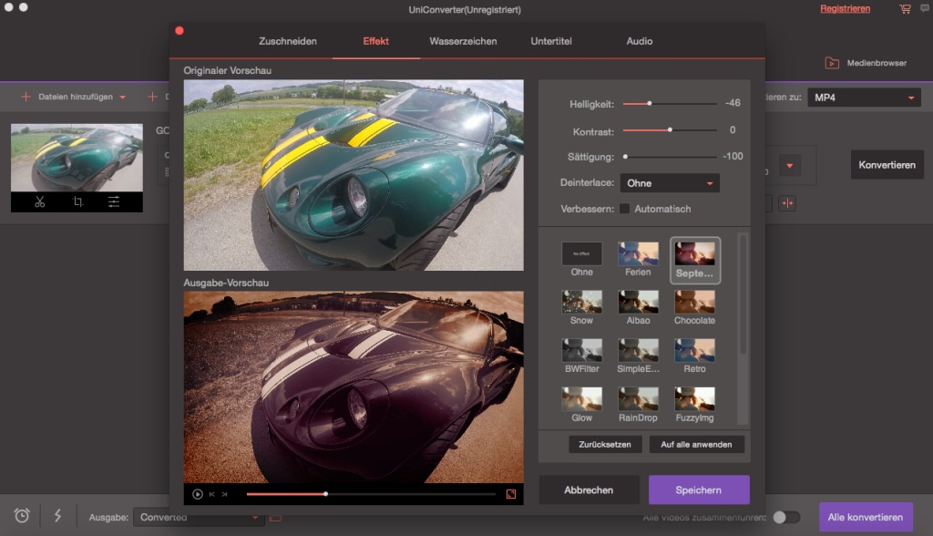Click the scissors trim icon under thumbnail

pos(40,202)
